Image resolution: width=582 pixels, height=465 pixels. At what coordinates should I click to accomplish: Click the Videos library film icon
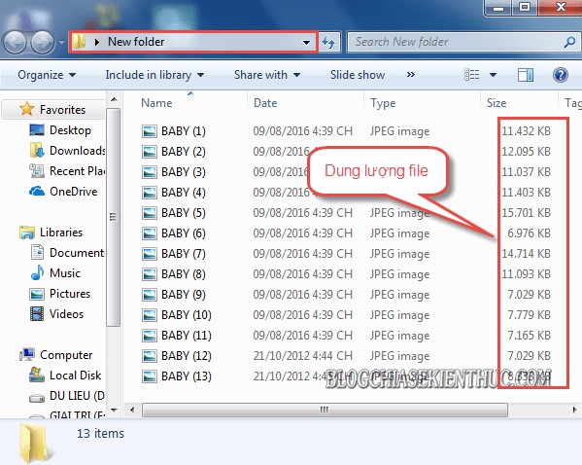pyautogui.click(x=37, y=314)
